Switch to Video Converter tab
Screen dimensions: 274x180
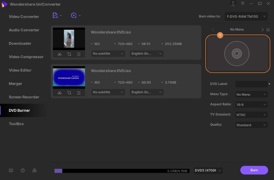(24, 16)
